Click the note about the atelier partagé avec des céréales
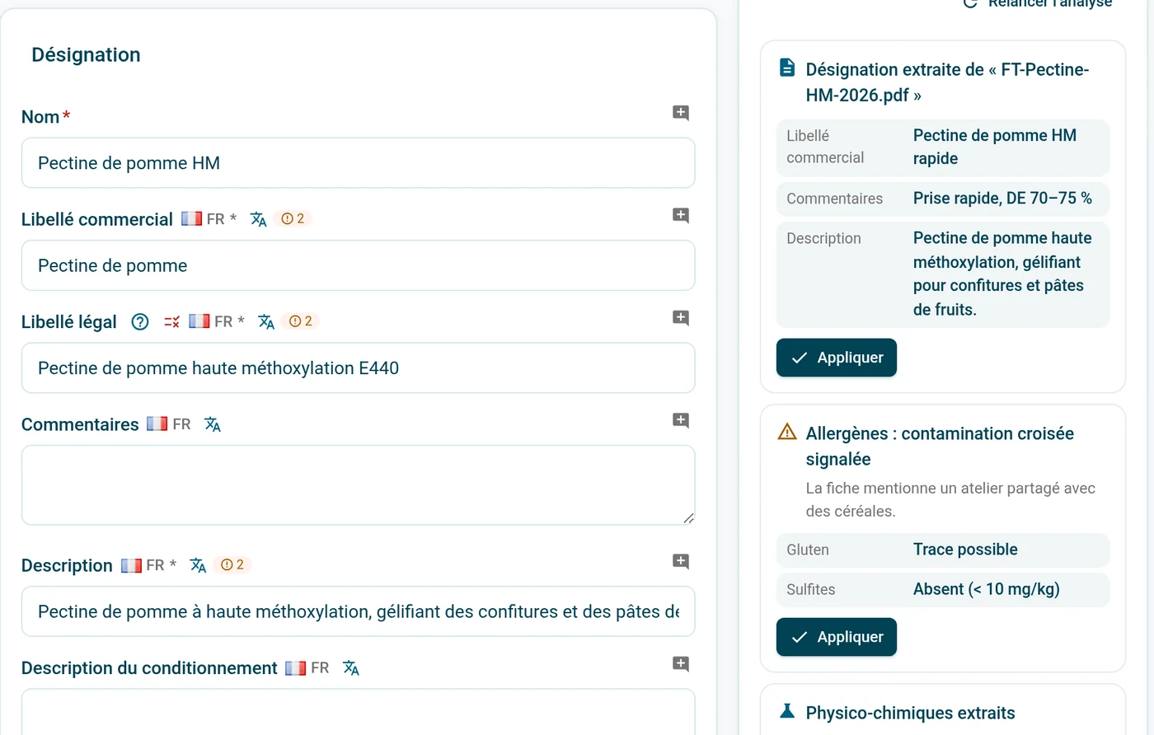This screenshot has width=1154, height=735. tap(950, 499)
